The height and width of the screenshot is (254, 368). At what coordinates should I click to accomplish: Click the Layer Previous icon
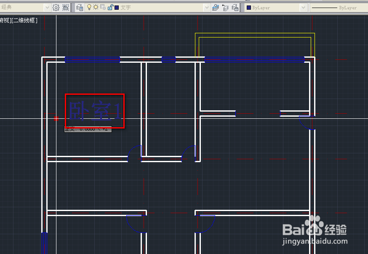225,8
